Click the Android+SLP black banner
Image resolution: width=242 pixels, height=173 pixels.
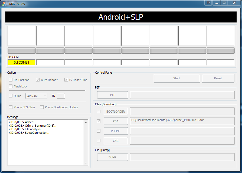121,17
